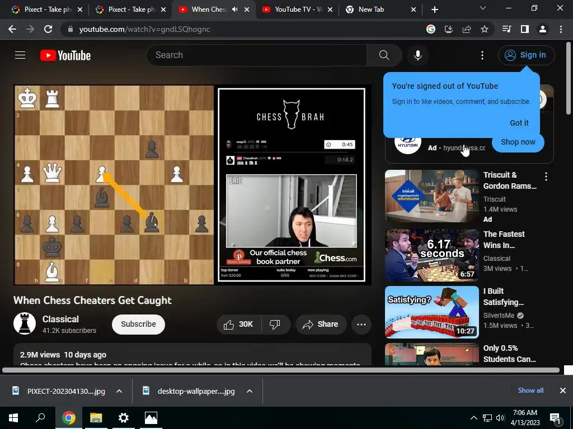Screen dimensions: 573x429
Task: Open the Chrome profile icon
Action: coord(543,29)
